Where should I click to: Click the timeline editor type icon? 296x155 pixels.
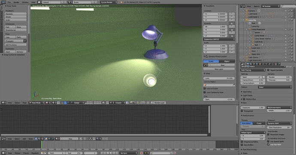pos(3,153)
